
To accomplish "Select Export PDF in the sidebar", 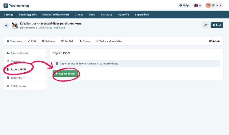I will coord(25,78).
